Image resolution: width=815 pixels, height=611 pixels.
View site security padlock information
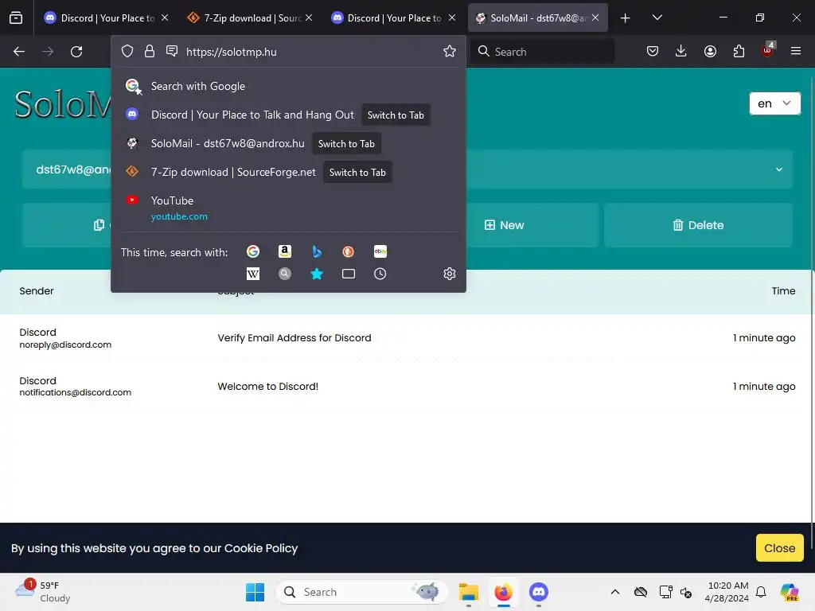click(x=150, y=51)
